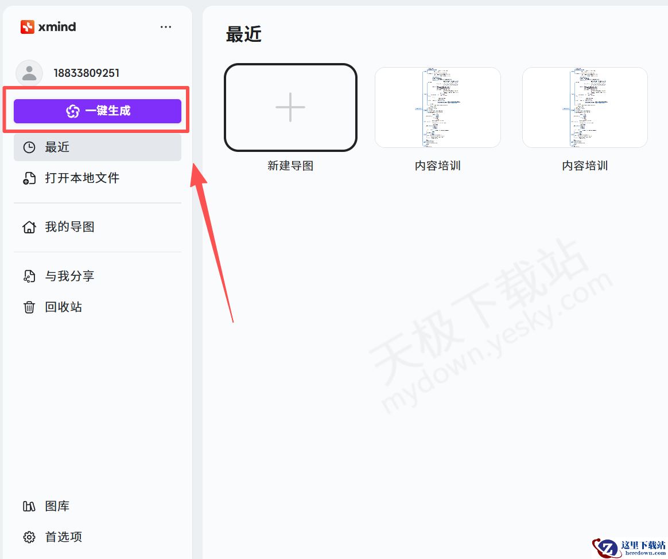Click the 新建导图 new map card

[290, 107]
